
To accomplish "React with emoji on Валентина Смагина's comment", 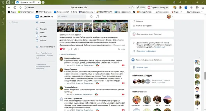I will coord(97,65).
